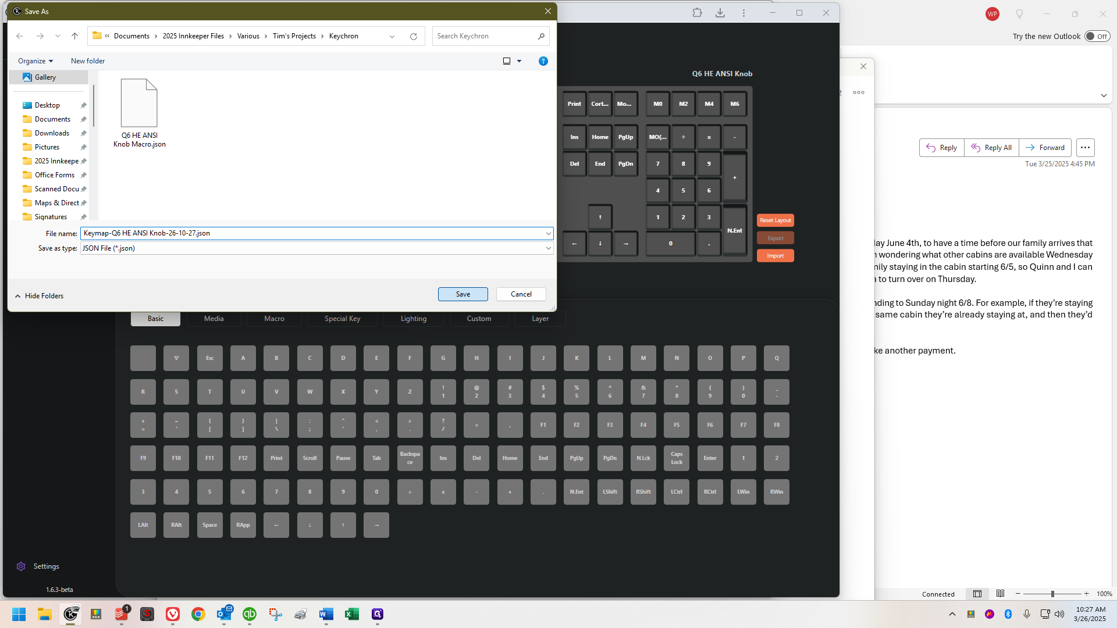Open the downloads arrow icon

click(x=720, y=13)
